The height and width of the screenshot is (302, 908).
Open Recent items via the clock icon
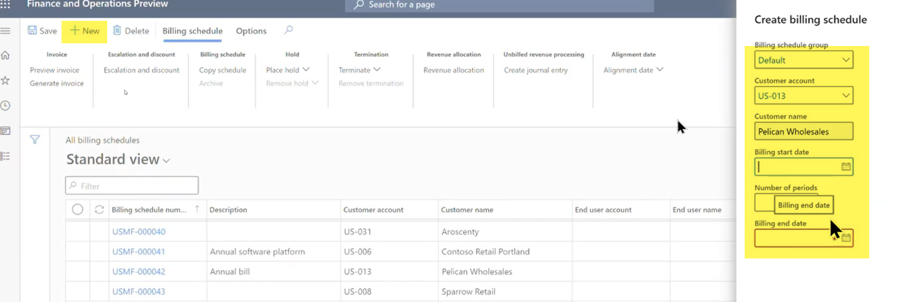pos(5,106)
